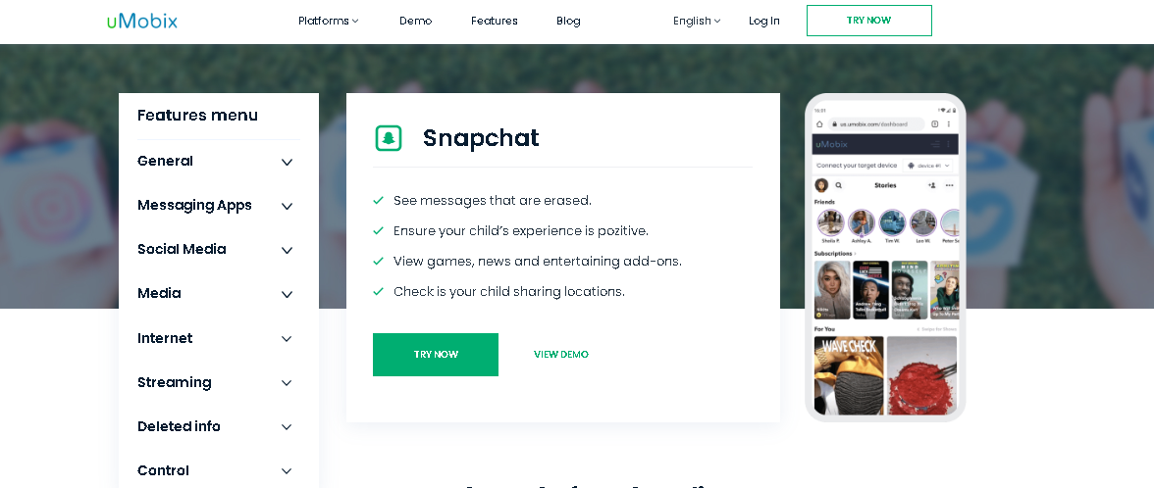1154x488 pixels.
Task: Click the VIEW DEMO link
Action: coord(560,355)
